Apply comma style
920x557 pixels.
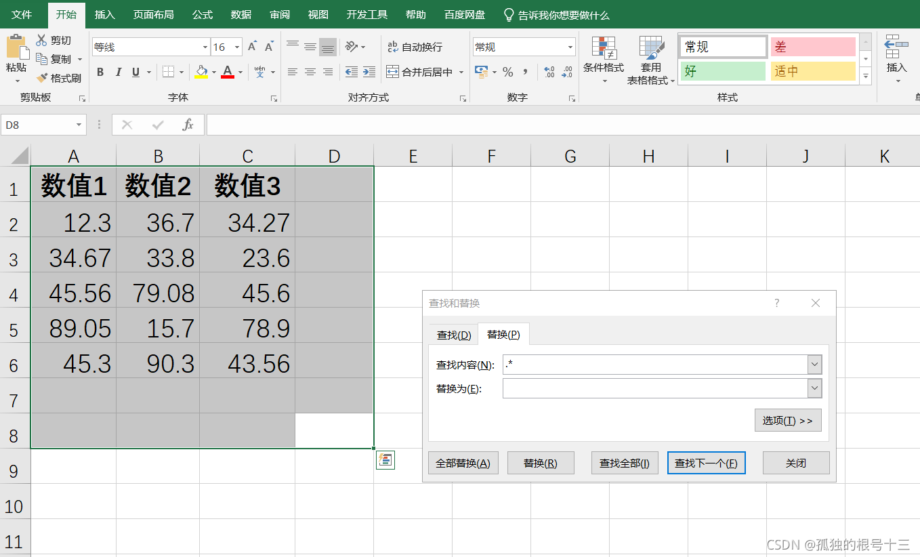click(x=525, y=72)
